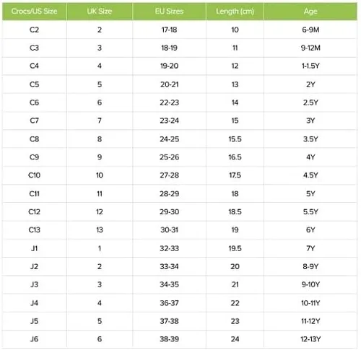
Task: Click the 9-10Y age cell
Action: [310, 284]
